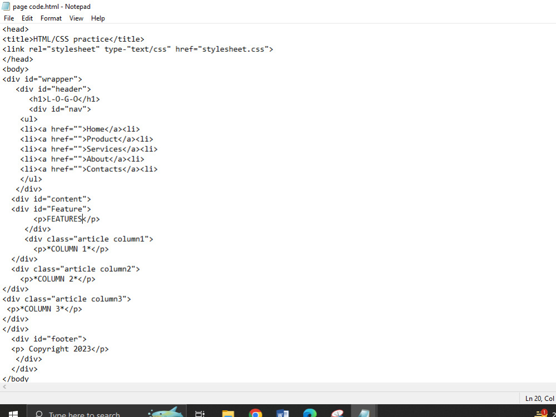Viewport: 556px width, 417px height.
Task: Click the Product list item line
Action: click(87, 139)
